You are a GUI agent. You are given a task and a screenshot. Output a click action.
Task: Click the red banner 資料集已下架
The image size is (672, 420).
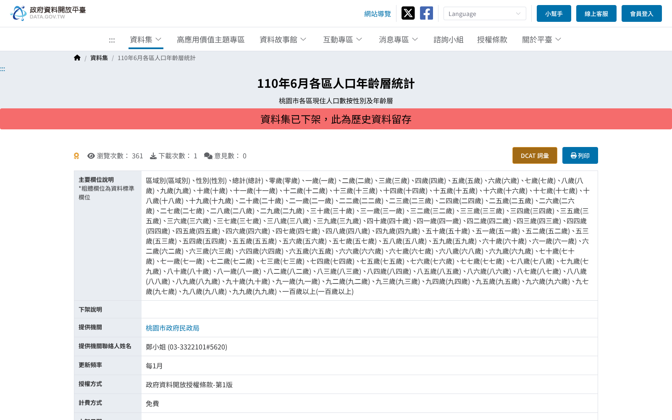point(336,119)
